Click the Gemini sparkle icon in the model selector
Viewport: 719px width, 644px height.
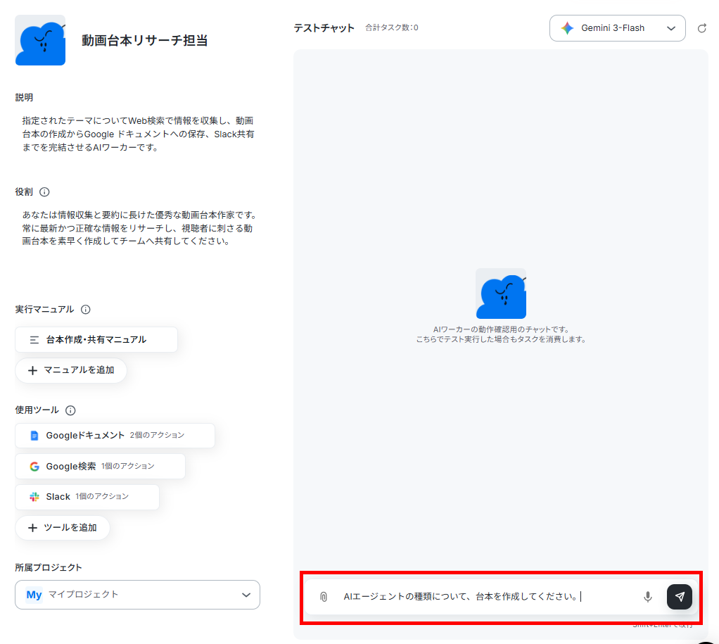[567, 28]
